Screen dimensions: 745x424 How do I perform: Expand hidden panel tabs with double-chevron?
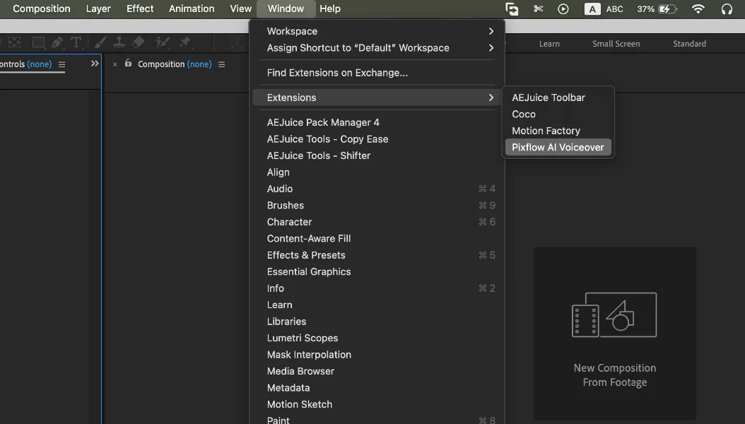pyautogui.click(x=95, y=64)
